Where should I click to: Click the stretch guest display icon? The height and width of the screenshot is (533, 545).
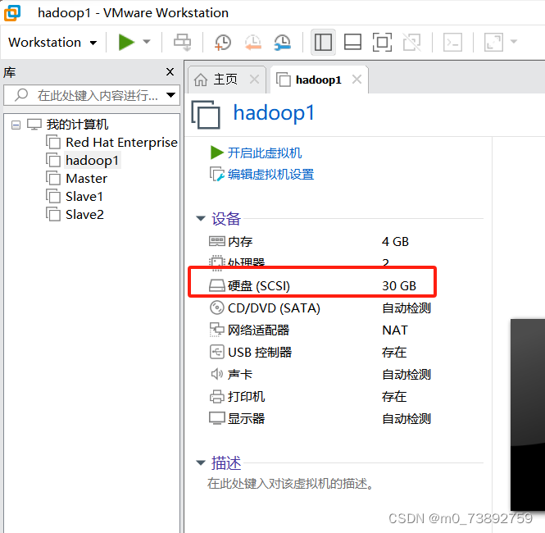point(493,43)
